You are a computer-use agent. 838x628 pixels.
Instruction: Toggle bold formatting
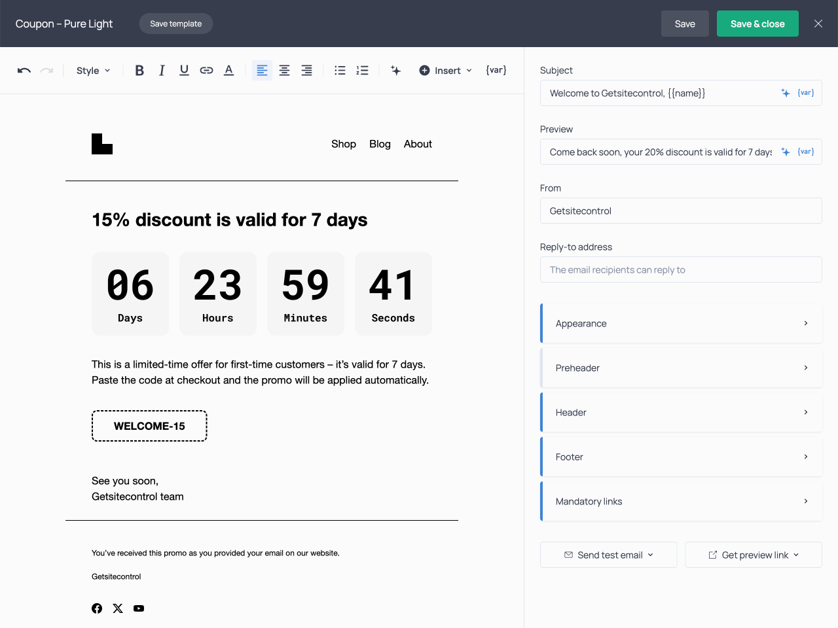point(139,71)
